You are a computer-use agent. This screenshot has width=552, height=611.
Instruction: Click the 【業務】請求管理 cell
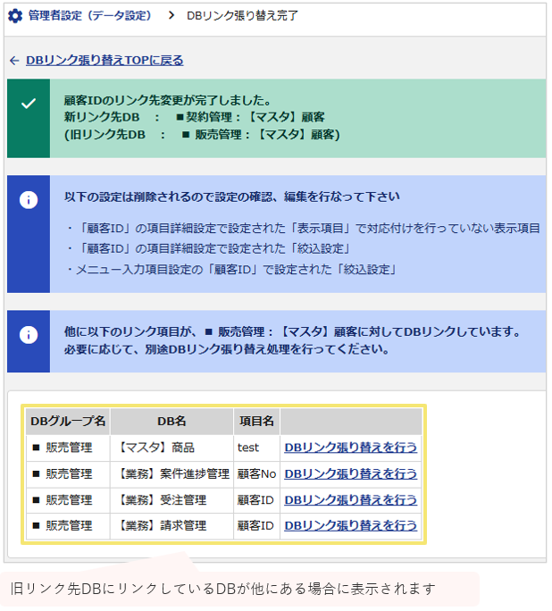click(x=171, y=526)
